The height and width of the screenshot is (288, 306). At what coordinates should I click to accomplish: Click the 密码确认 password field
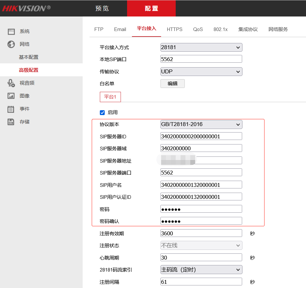coord(201,221)
